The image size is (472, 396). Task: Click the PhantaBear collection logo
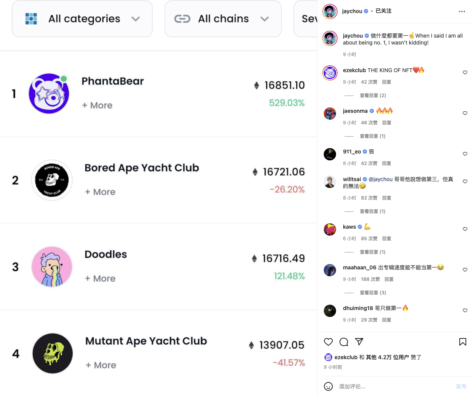point(49,94)
